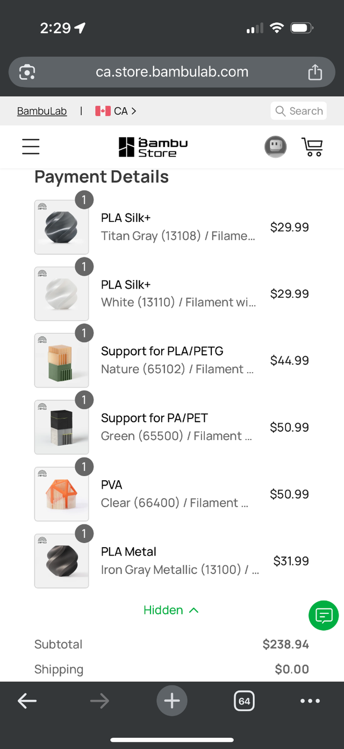Open the hamburger navigation menu

[31, 146]
